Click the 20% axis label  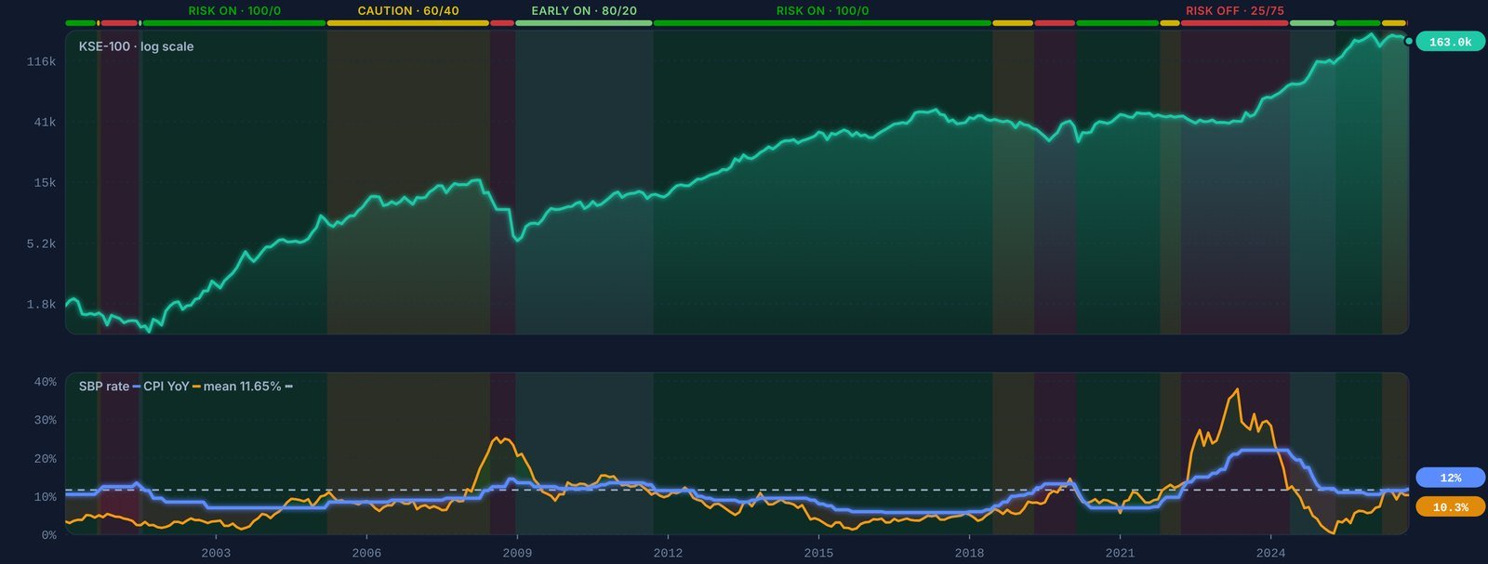(x=45, y=458)
